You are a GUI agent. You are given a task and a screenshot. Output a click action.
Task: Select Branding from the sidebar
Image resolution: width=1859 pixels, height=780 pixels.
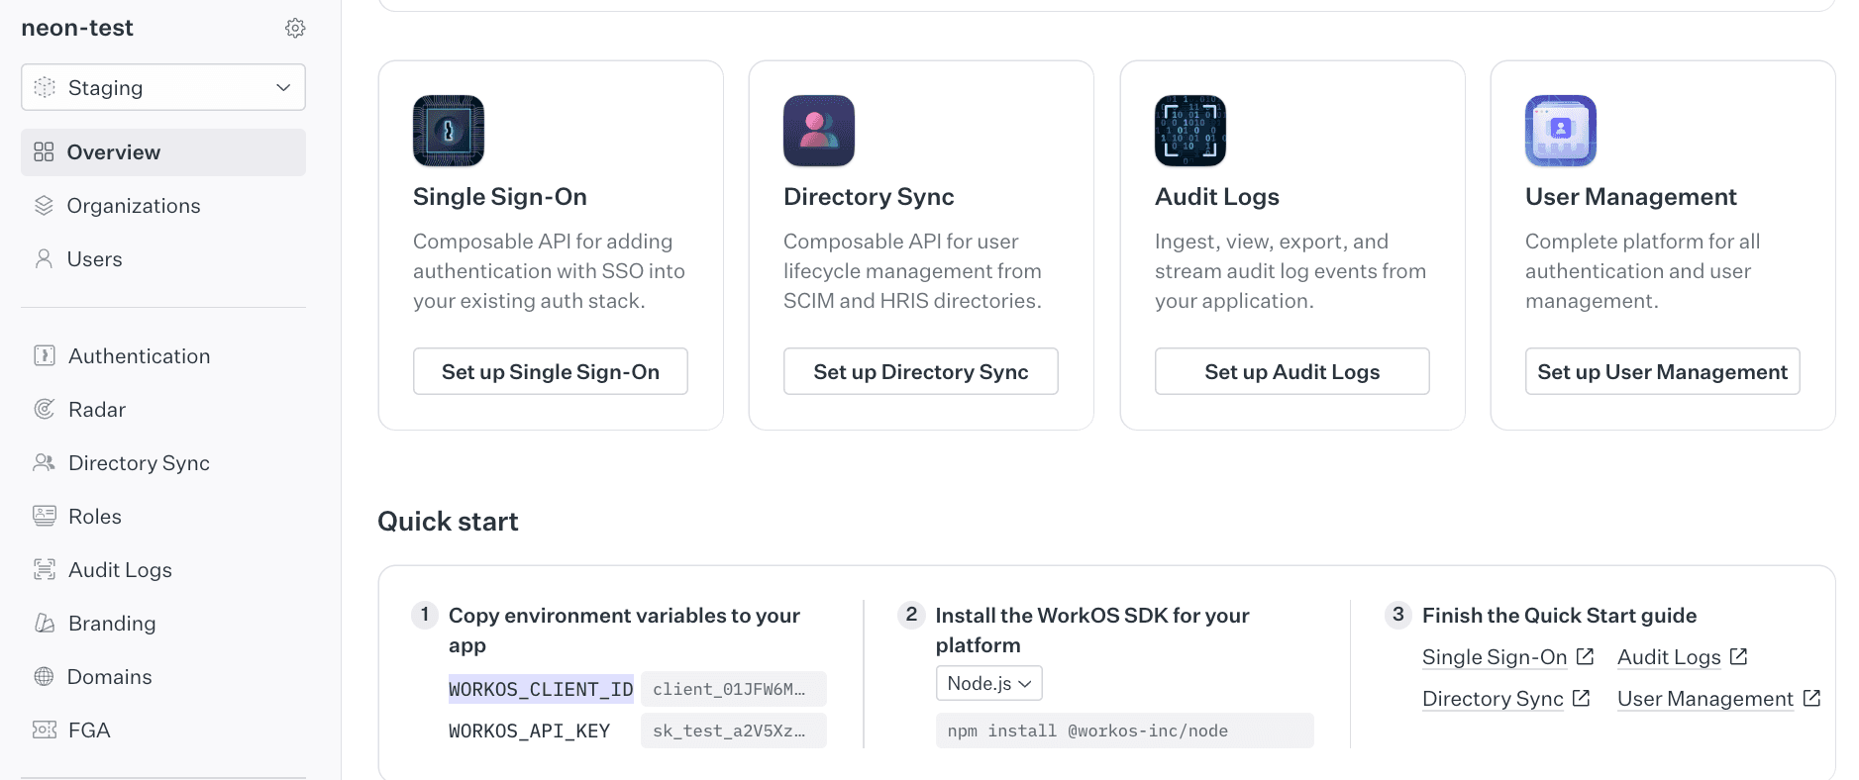(x=112, y=624)
